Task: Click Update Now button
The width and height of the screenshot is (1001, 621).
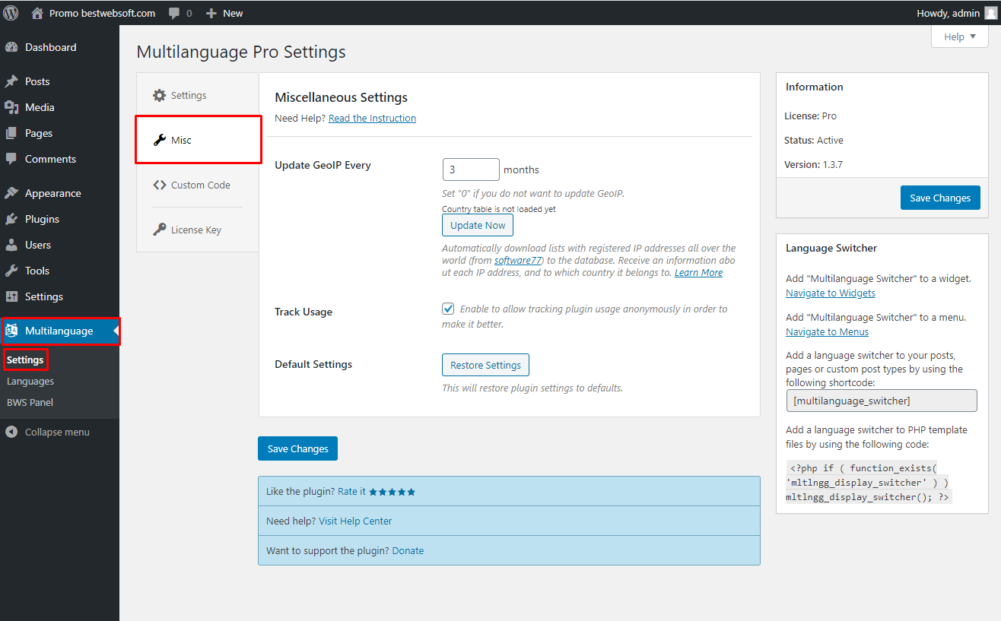Action: pyautogui.click(x=478, y=225)
